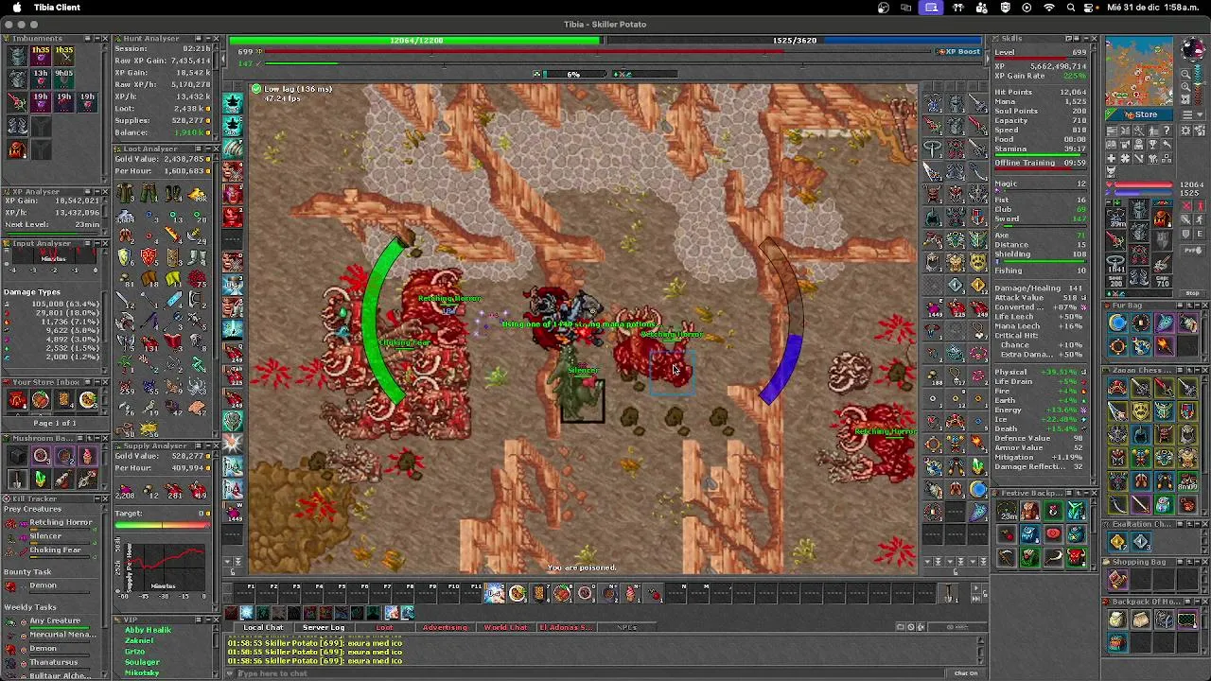Viewport: 1211px width, 681px height.
Task: Select VIP entry Zakniel
Action: pos(139,640)
